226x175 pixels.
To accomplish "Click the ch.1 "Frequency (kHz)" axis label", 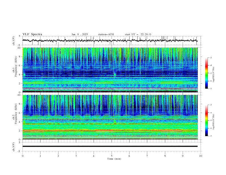I will point(16,67).
